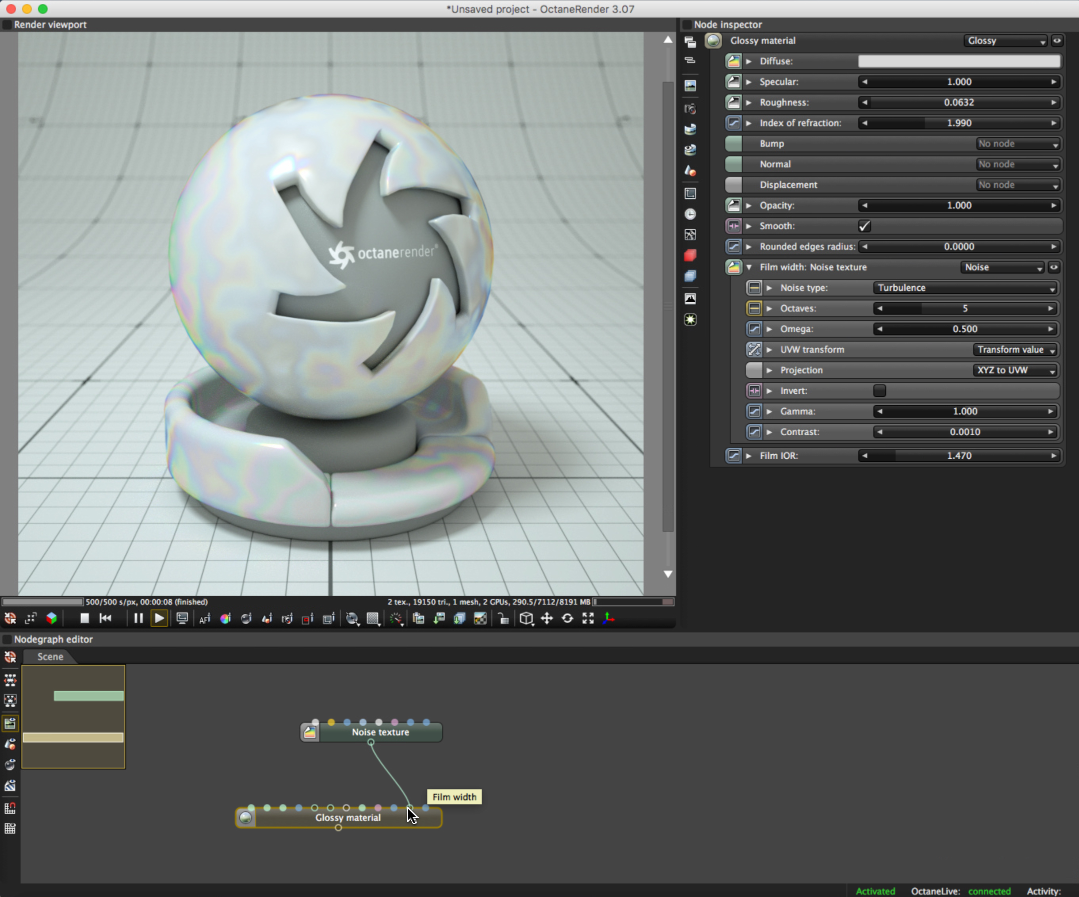Toggle the Render viewport panel lock box
This screenshot has width=1079, height=897.
tap(7, 24)
